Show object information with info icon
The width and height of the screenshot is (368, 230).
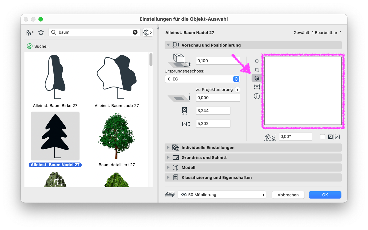click(257, 96)
